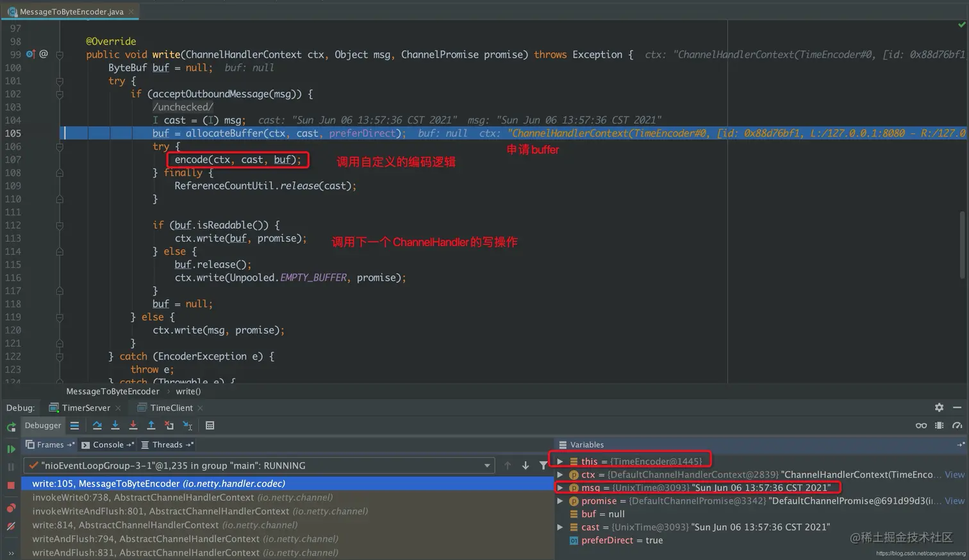Select the 'preferDirect = true' variable row
The image size is (969, 560).
tap(761, 540)
